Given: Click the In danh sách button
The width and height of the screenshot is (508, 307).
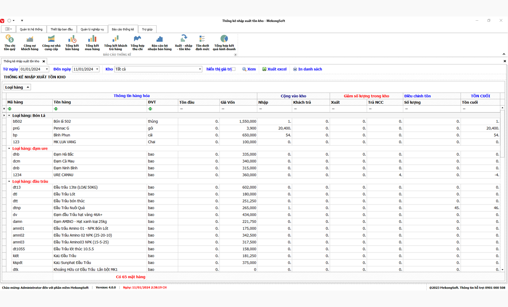Looking at the screenshot, I should tap(307, 69).
